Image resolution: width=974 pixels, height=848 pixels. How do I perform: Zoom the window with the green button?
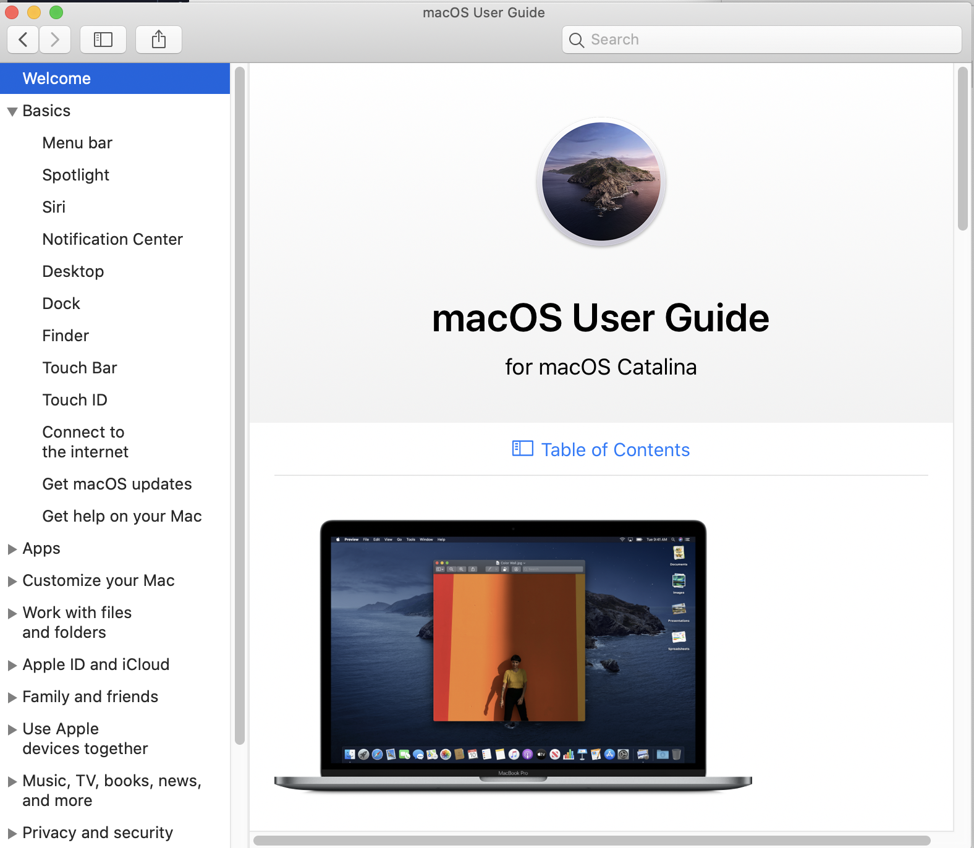(56, 12)
